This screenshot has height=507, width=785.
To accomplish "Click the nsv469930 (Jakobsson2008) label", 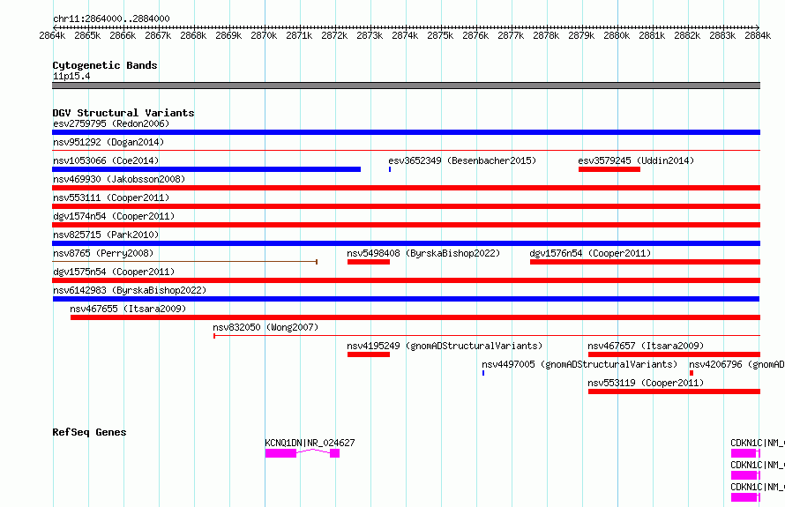I will [119, 179].
